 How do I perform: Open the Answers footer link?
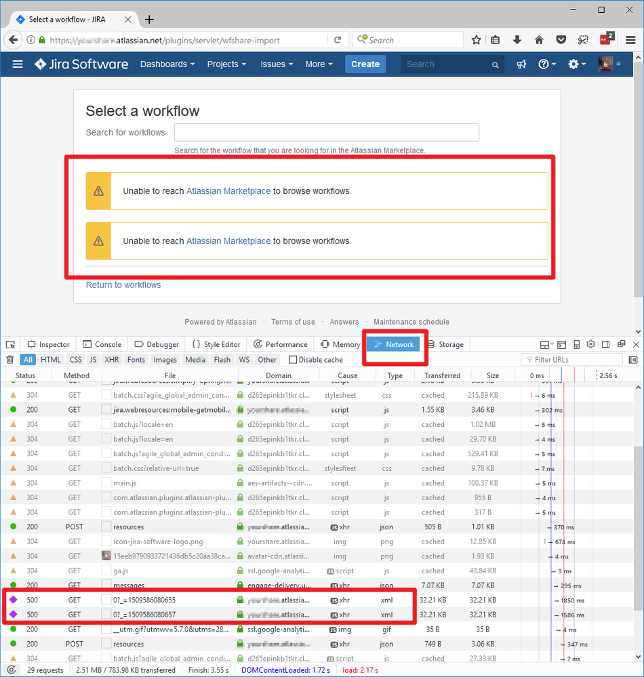click(x=344, y=322)
